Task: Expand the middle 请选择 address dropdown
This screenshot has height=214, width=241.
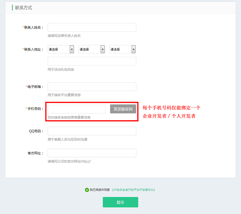Action: click(92, 49)
